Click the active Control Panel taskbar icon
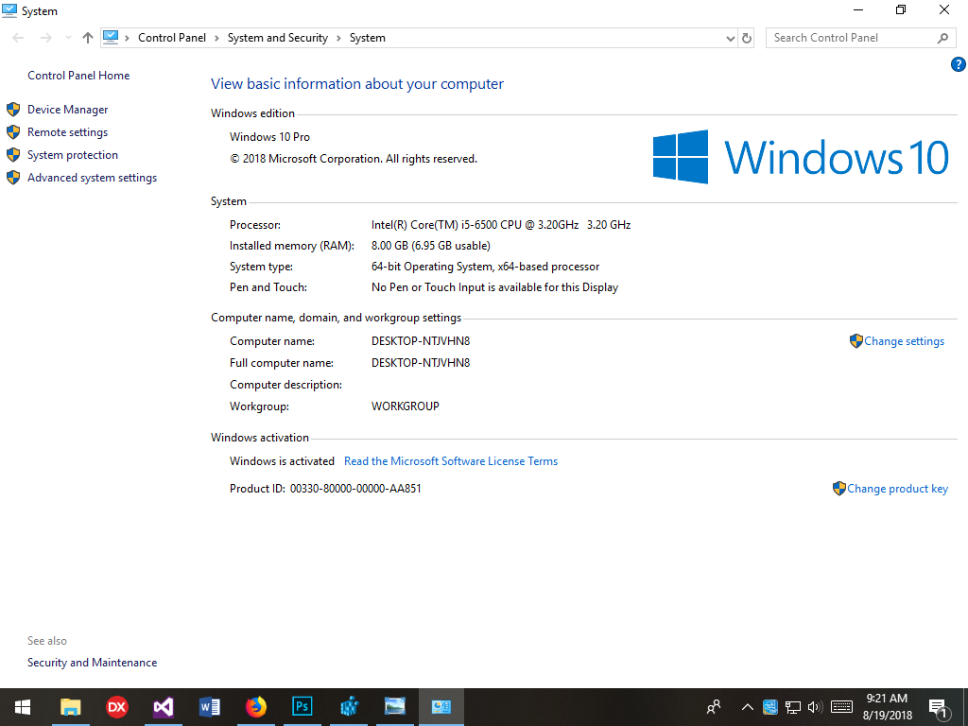This screenshot has height=726, width=968. coord(441,707)
